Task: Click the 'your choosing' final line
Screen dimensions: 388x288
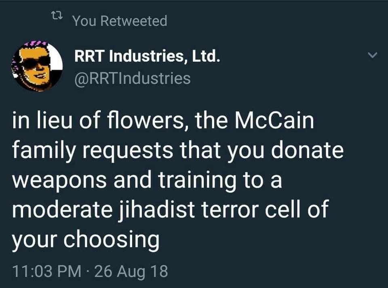Action: (86, 240)
